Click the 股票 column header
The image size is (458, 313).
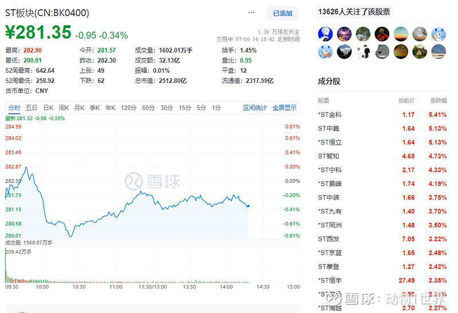323,101
